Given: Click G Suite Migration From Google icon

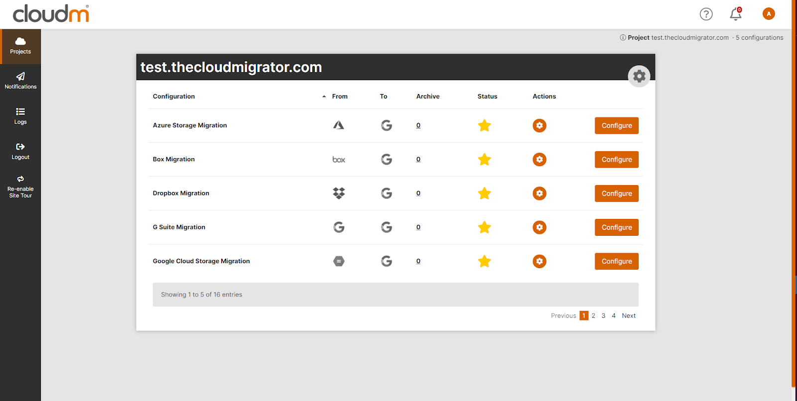Looking at the screenshot, I should pyautogui.click(x=339, y=227).
